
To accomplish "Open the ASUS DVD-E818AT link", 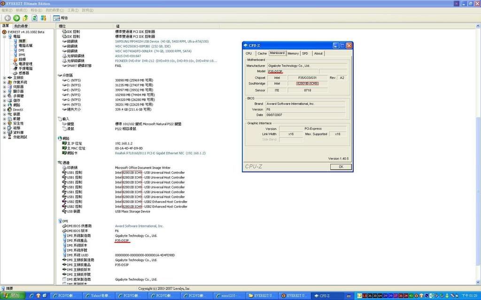I will 128,56.
